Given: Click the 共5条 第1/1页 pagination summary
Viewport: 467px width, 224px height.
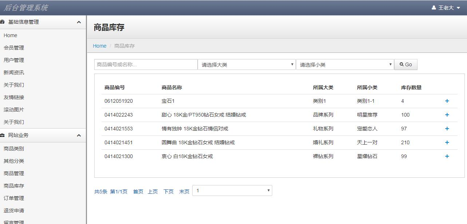Looking at the screenshot, I should coord(111,192).
